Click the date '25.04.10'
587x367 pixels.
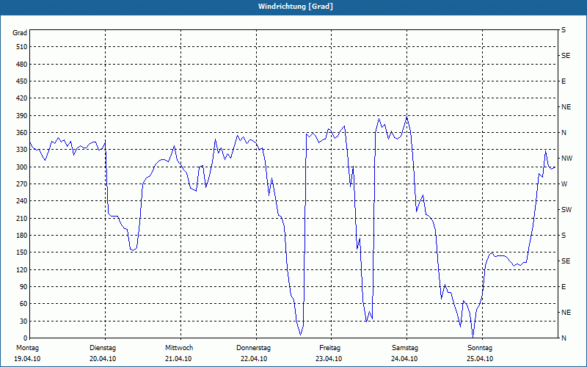click(480, 359)
